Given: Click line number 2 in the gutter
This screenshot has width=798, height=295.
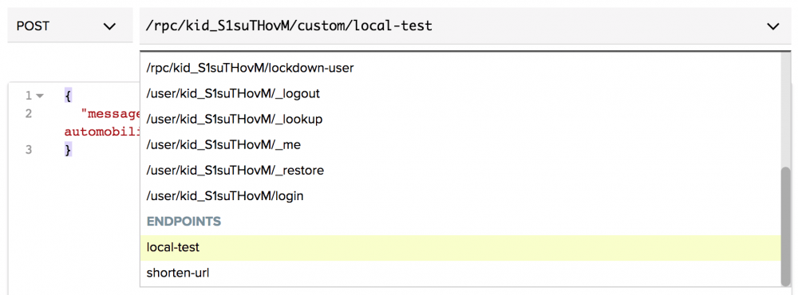Looking at the screenshot, I should [x=29, y=113].
